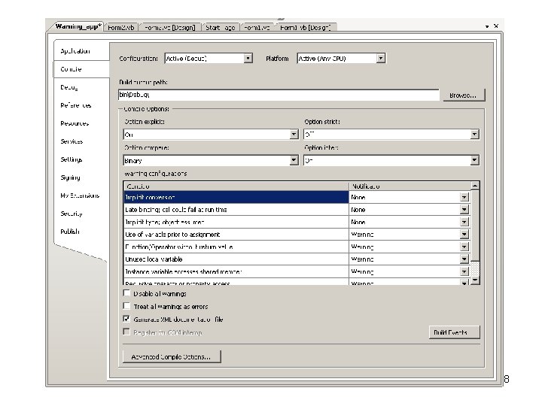Click the Notification column header

coord(410,186)
